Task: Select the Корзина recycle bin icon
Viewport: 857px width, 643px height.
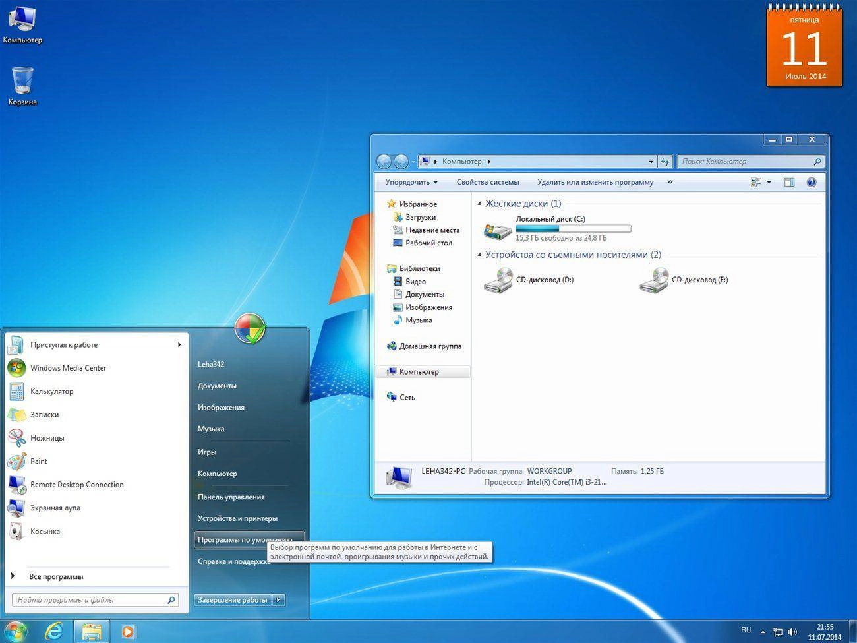Action: pos(22,86)
